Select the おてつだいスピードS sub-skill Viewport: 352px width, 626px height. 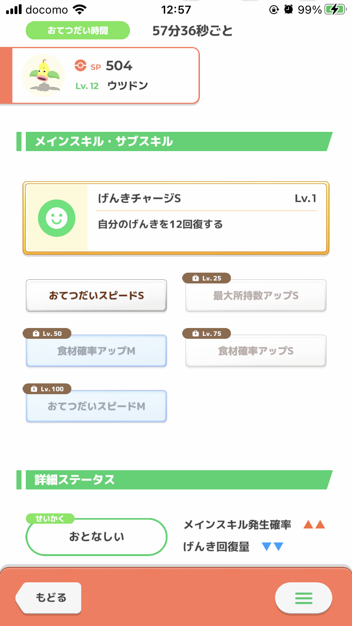tap(96, 296)
